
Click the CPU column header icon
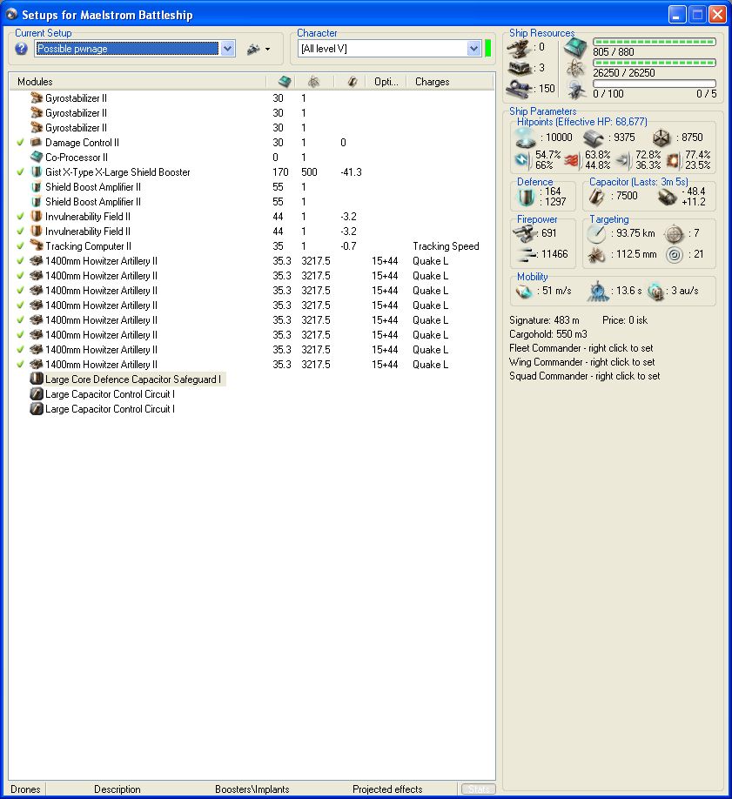pos(285,82)
